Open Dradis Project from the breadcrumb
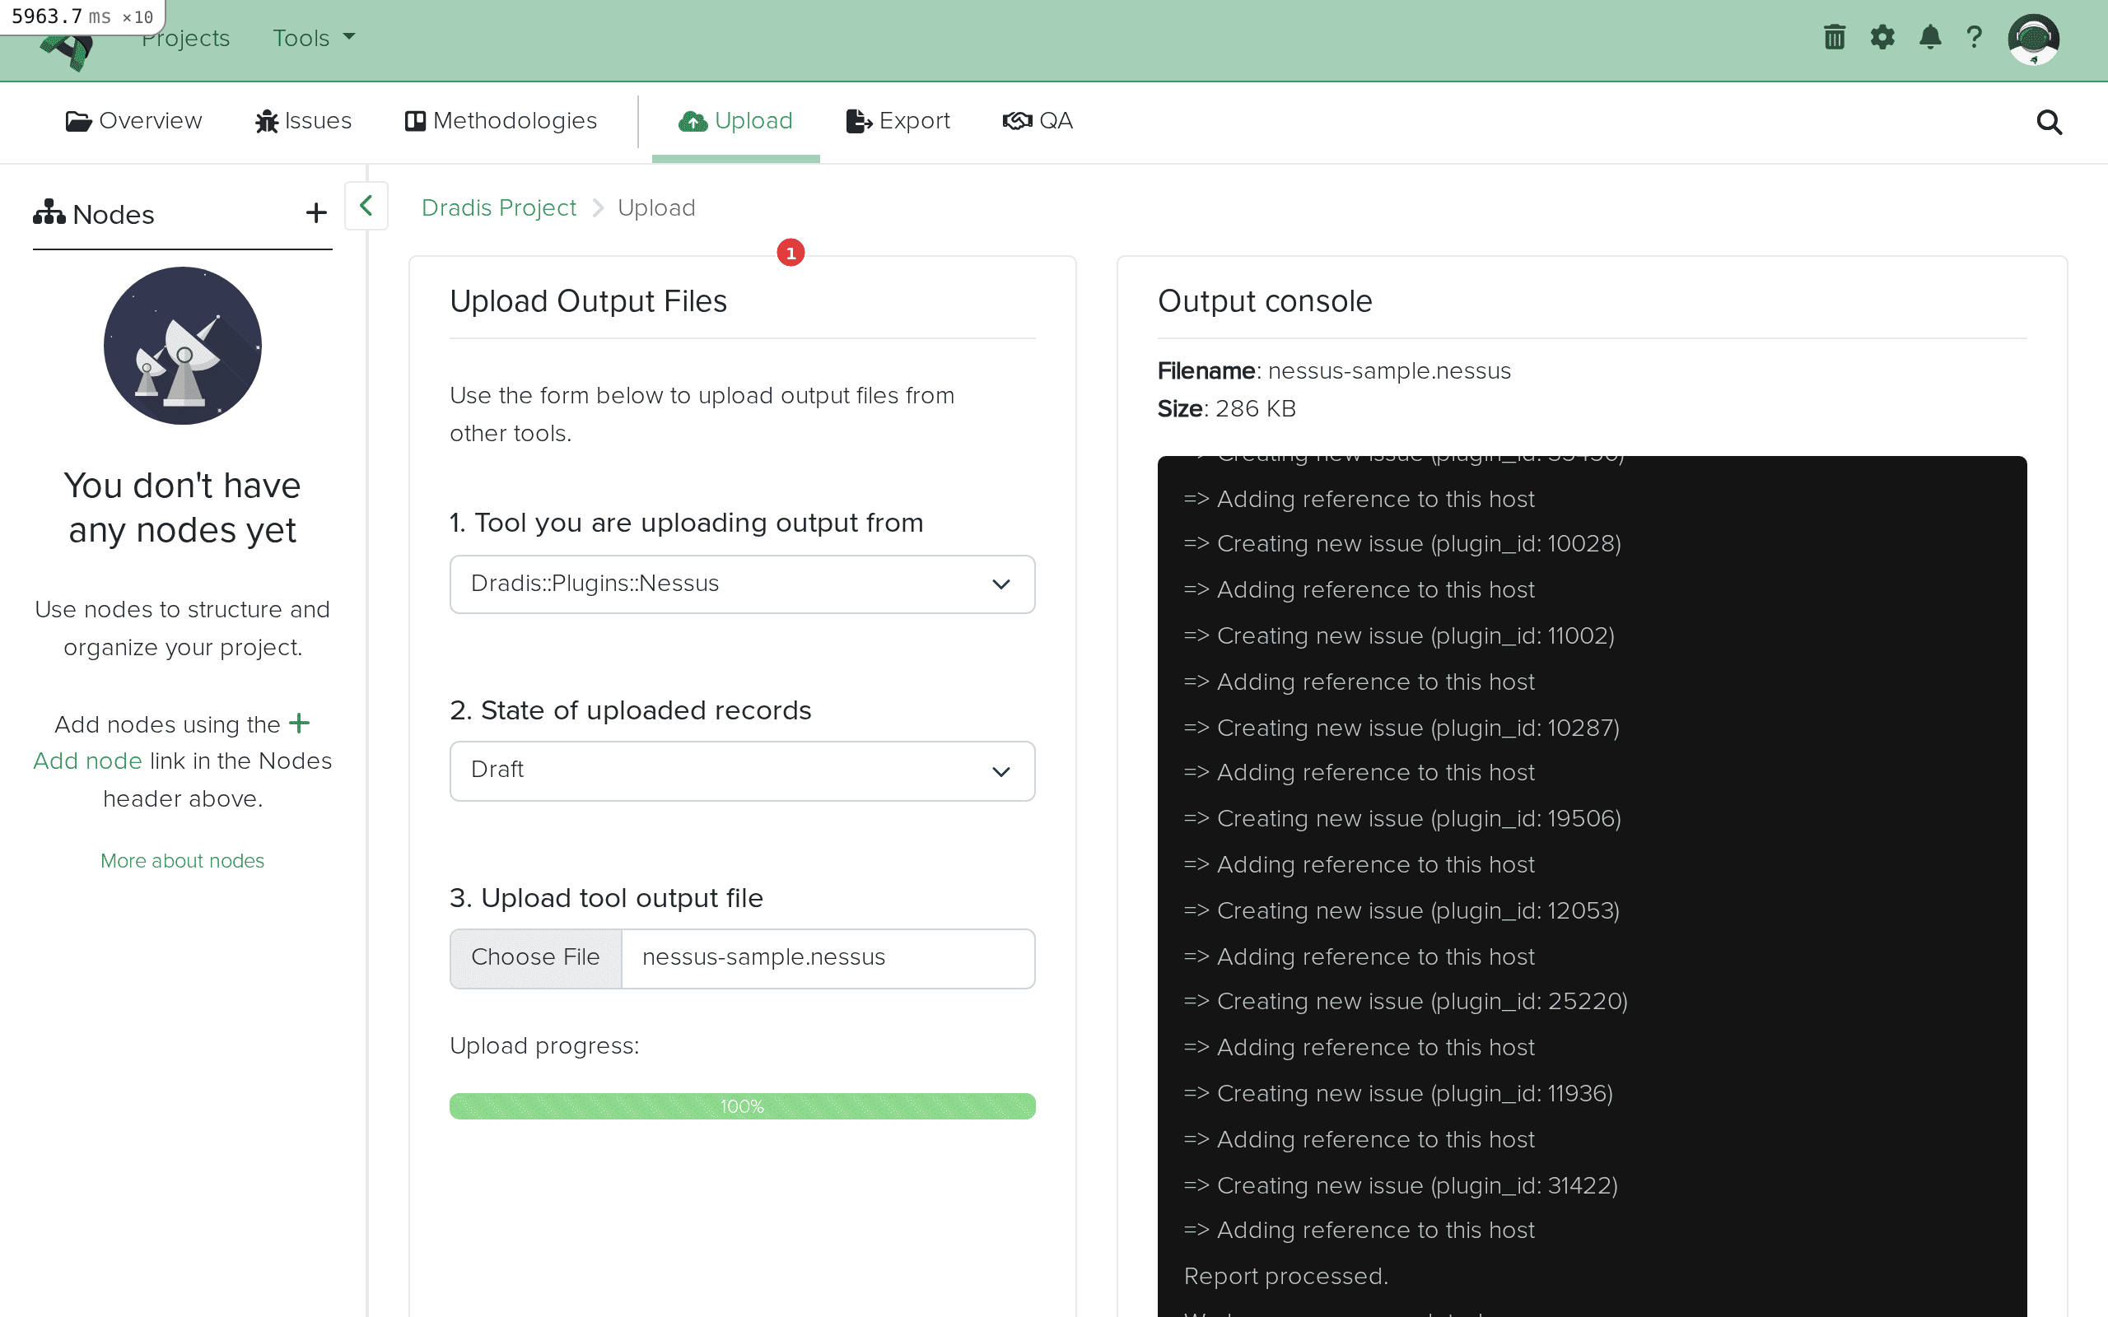The height and width of the screenshot is (1317, 2108). (x=499, y=207)
